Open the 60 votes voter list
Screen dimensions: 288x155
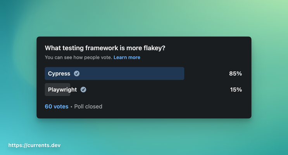57,107
